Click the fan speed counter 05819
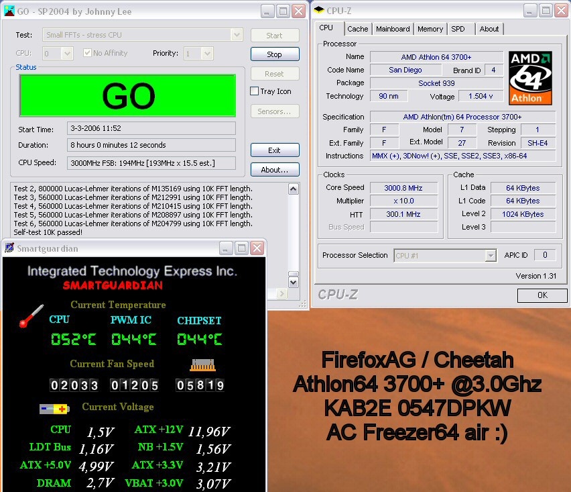Screen dimensions: 571x492 tap(200, 385)
